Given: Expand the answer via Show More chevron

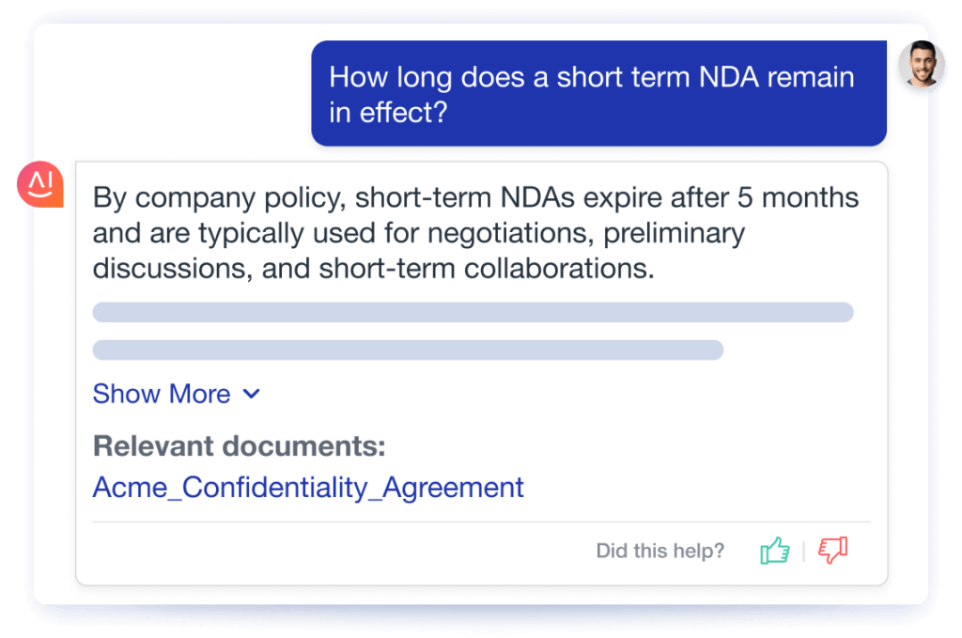Looking at the screenshot, I should (x=251, y=394).
